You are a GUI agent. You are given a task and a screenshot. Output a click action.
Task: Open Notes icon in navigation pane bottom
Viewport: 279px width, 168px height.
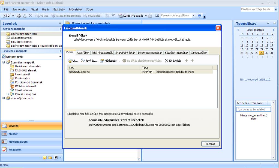click(x=45, y=158)
